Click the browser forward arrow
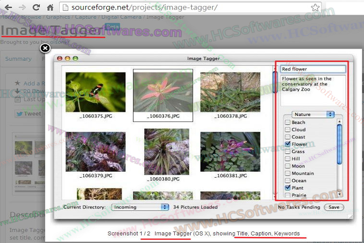This screenshot has width=364, height=243. [22, 8]
